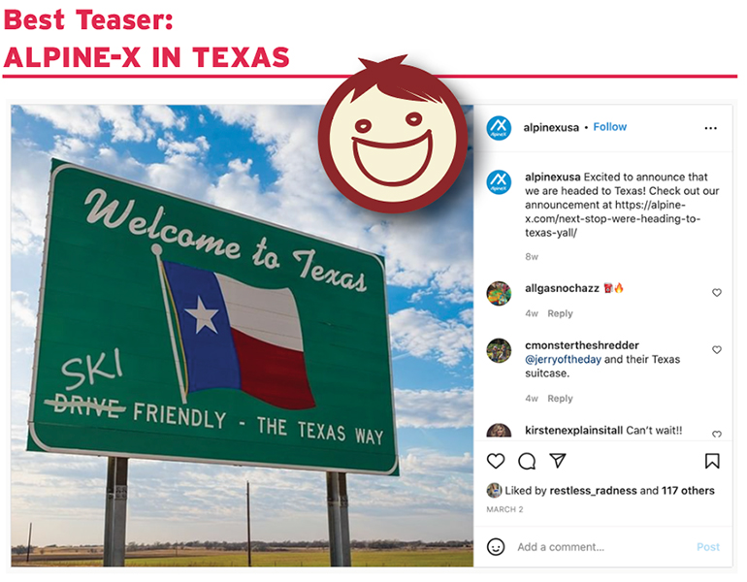Open the three-dot more options menu

click(710, 128)
